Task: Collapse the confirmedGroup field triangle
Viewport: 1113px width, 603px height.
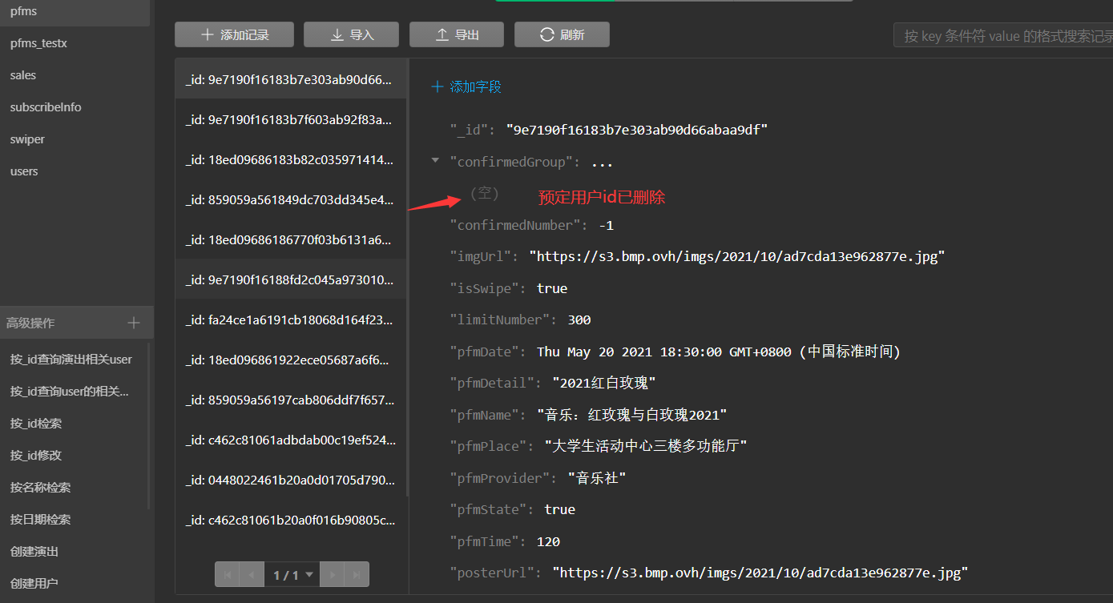Action: tap(435, 161)
